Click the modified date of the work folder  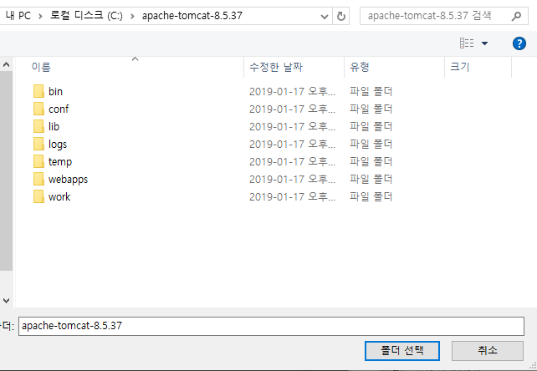[292, 197]
